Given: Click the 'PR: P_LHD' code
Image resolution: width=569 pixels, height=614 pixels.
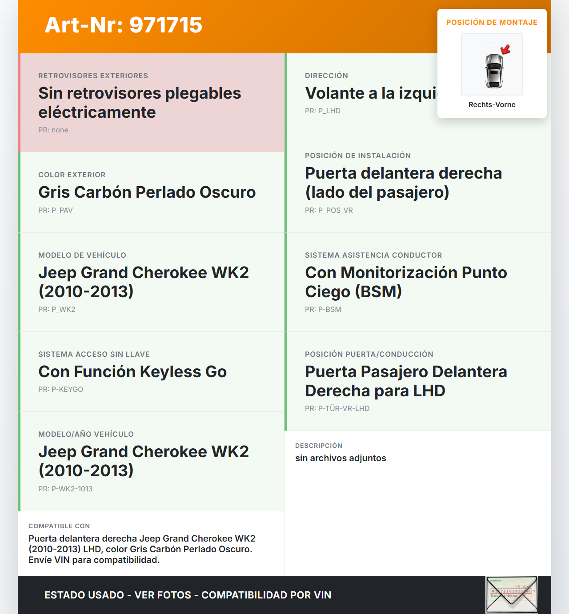Looking at the screenshot, I should (323, 111).
